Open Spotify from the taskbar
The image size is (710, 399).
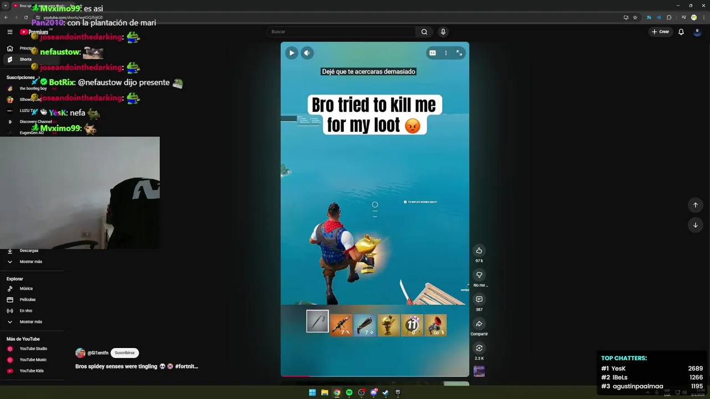tap(349, 392)
